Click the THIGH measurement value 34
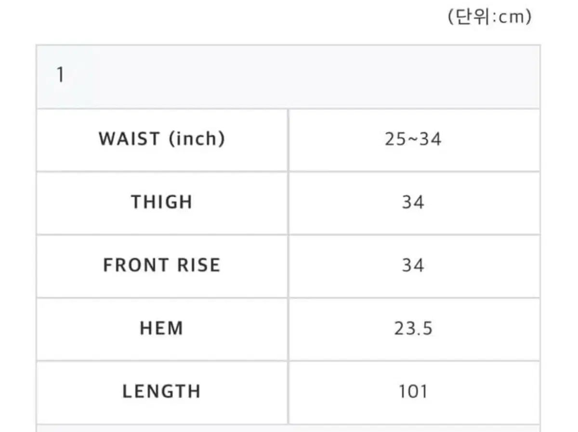The width and height of the screenshot is (578, 432). [413, 203]
